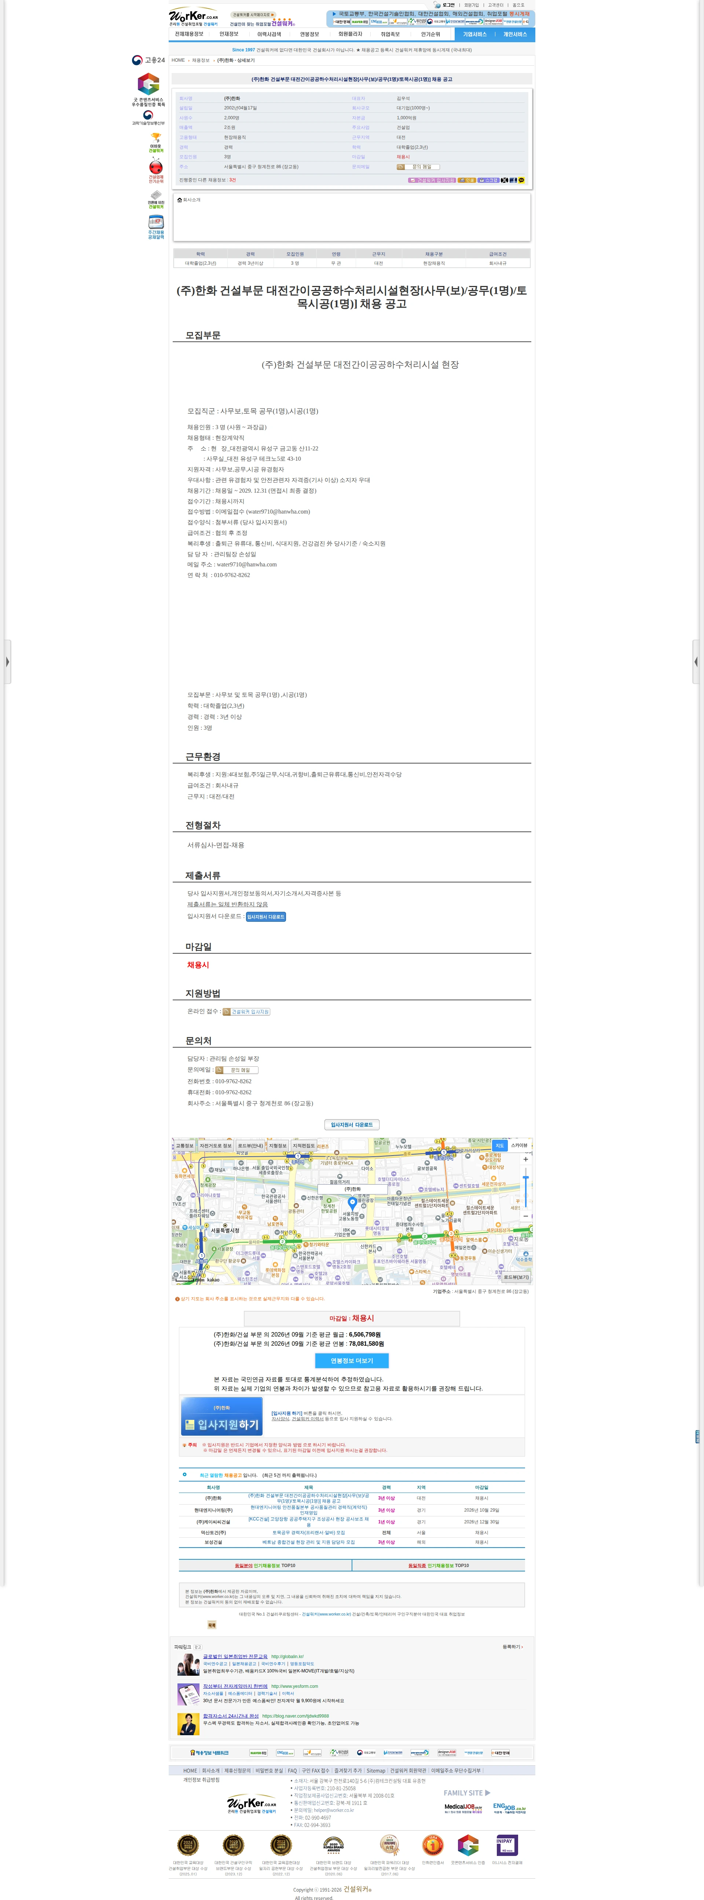704x1900 pixels.
Task: Click HOME in the breadcrumb
Action: click(178, 61)
